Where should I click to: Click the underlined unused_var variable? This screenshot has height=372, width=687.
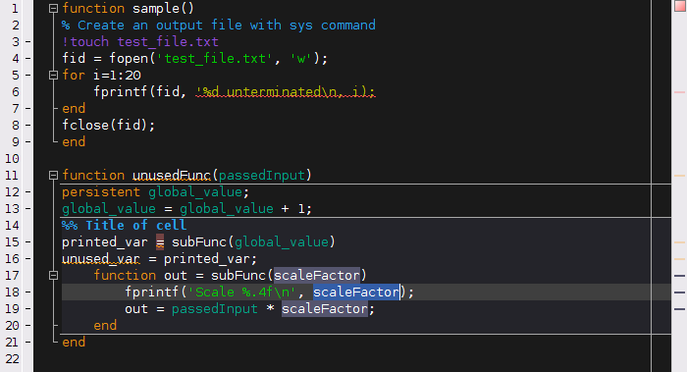[101, 259]
